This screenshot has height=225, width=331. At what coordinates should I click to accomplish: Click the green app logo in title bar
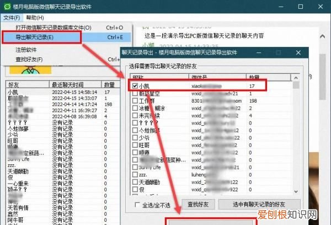click(7, 7)
